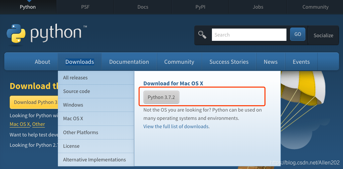Image resolution: width=343 pixels, height=169 pixels.
Task: Click the magnifying glass search icon
Action: click(202, 35)
